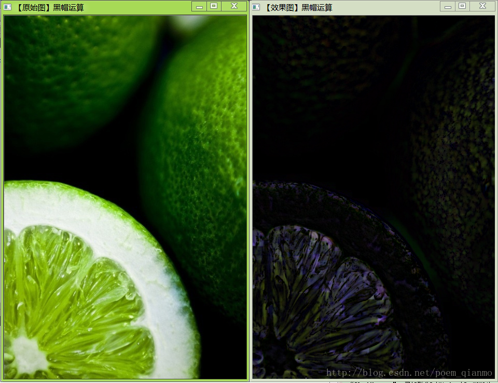Close the 【效果图】黑帽运算 window
Image resolution: width=498 pixels, height=383 pixels.
pos(483,6)
